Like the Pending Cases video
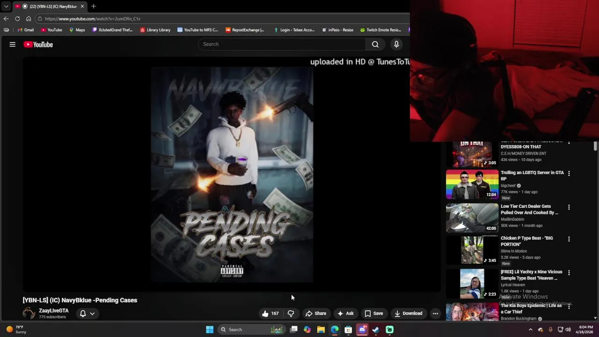This screenshot has height=337, width=599. click(270, 314)
